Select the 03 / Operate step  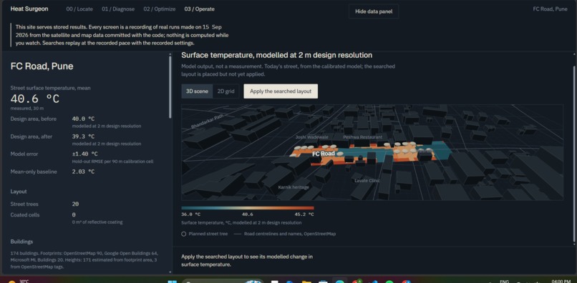point(200,9)
